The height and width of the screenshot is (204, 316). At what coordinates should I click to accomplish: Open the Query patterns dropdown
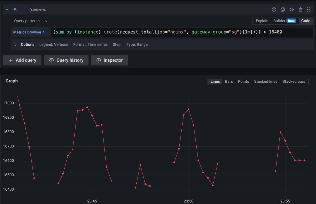(x=31, y=21)
